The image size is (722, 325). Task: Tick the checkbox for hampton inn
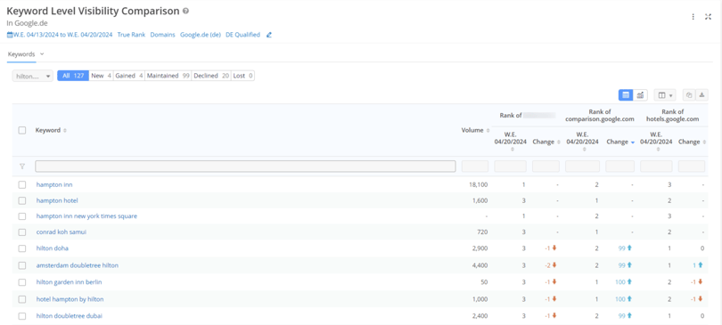(x=22, y=185)
